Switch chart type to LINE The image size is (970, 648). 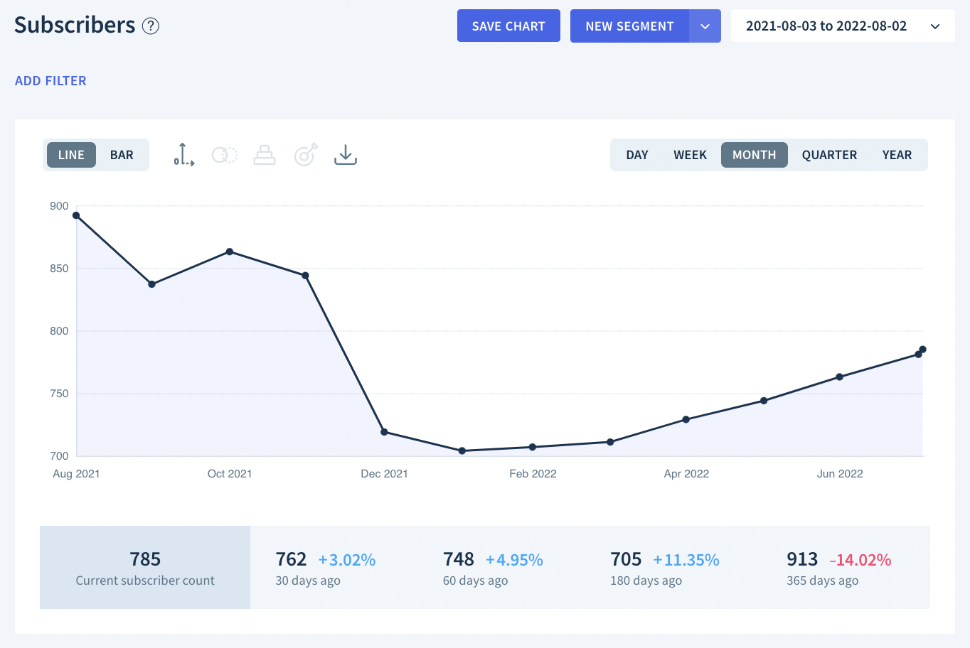coord(71,155)
